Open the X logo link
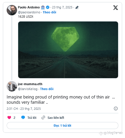Screen dimensions: 125x138 click(x=115, y=8)
